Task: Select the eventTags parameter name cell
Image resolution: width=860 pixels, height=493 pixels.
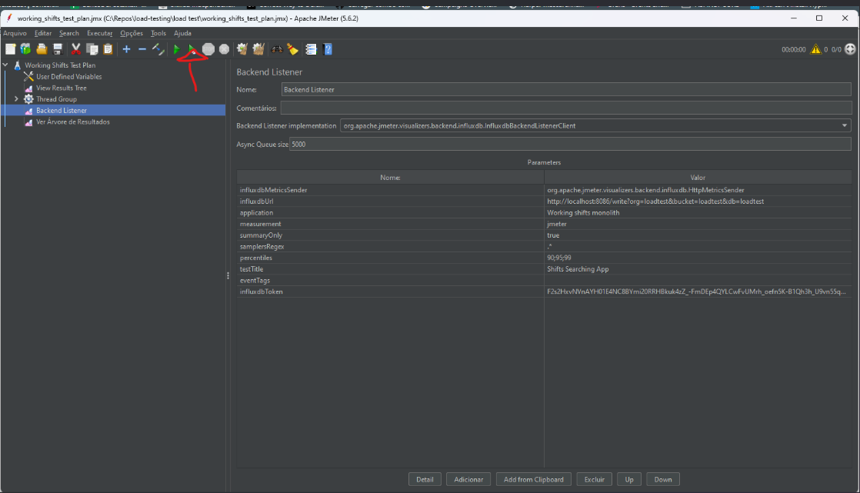Action: point(390,280)
